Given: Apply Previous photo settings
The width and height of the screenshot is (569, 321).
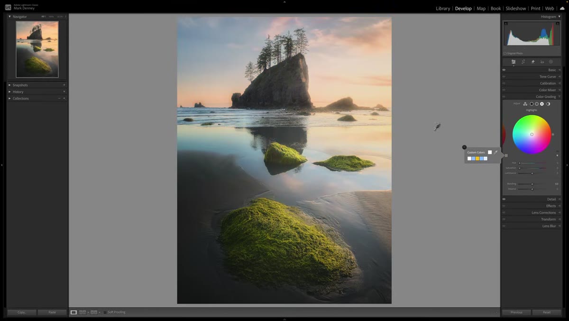Looking at the screenshot, I should coord(516,312).
